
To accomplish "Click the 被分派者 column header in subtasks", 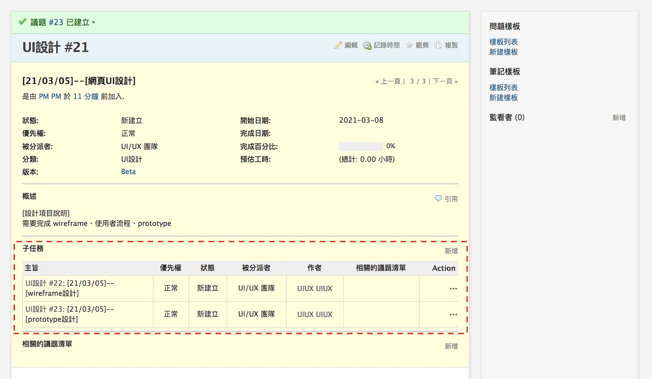I will 257,268.
